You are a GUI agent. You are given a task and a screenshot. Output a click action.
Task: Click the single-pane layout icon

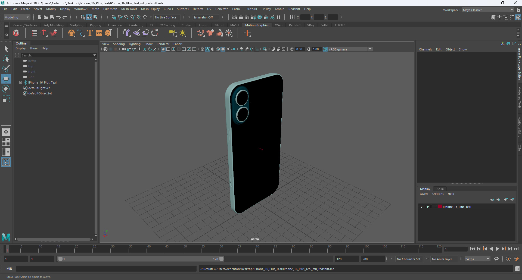point(6,132)
